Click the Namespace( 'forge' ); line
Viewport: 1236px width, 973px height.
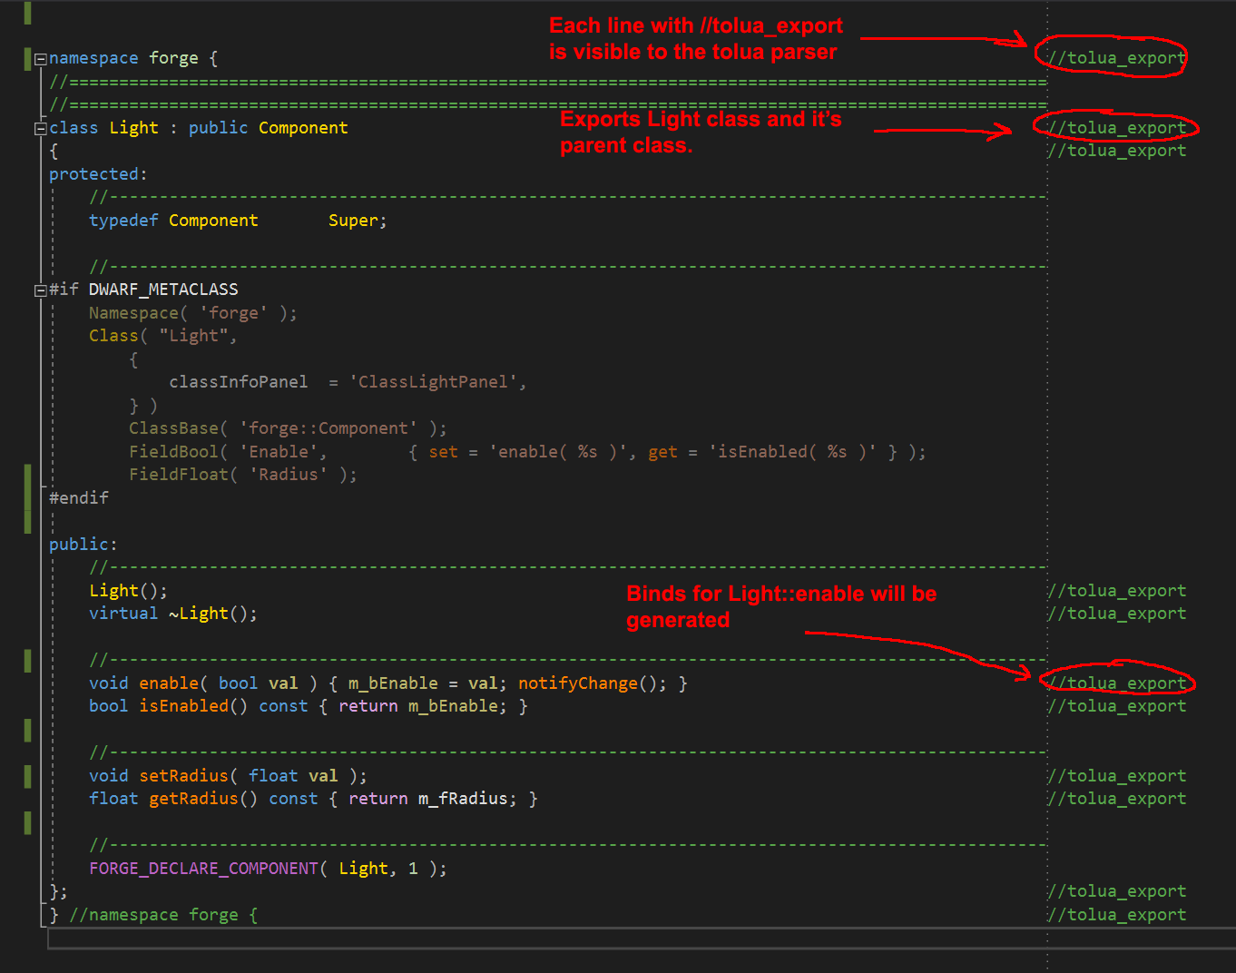193,313
